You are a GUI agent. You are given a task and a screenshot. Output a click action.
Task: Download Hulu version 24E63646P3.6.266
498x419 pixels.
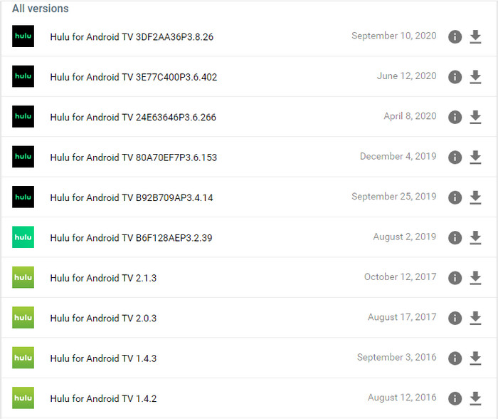(475, 117)
